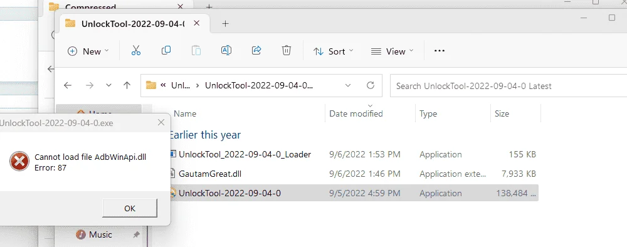The height and width of the screenshot is (247, 627).
Task: Select the Compressed tab in background window
Action: (x=90, y=7)
